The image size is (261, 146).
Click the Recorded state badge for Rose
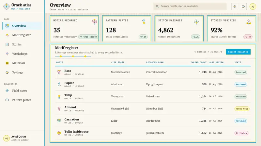(241, 72)
